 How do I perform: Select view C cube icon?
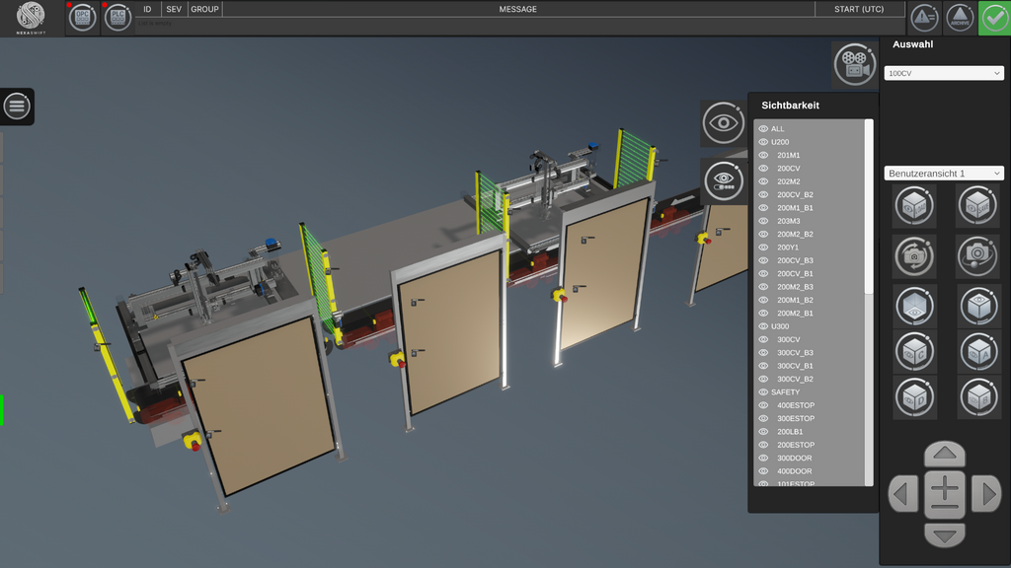[x=914, y=352]
